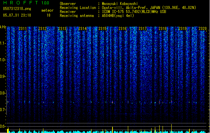Viewport: 210px width, 133px height.
Task: Click the 0.9 frequency axis label
Action: click(x=3, y=76)
